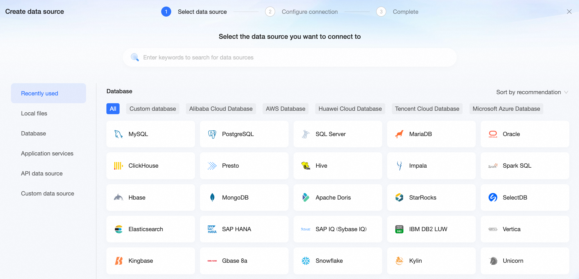Filter by AWS Database
Screen dimensions: 579x279
285,109
